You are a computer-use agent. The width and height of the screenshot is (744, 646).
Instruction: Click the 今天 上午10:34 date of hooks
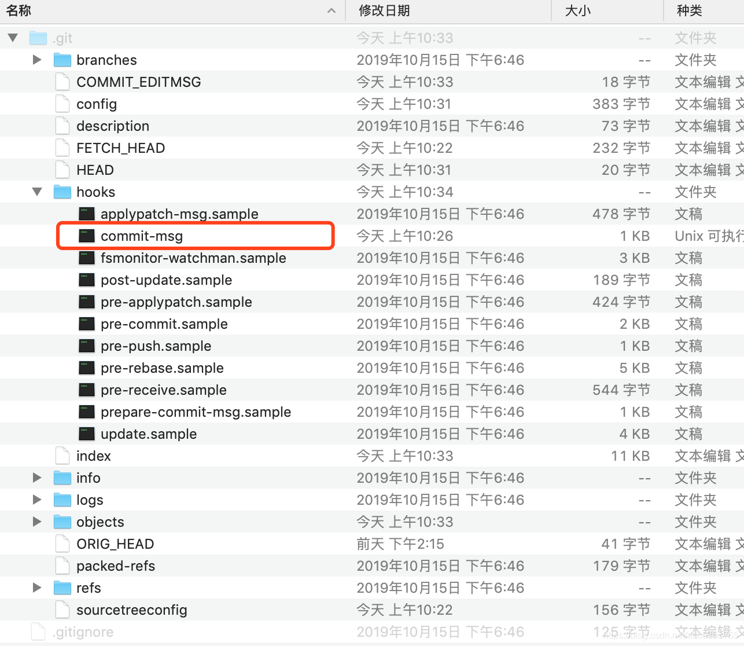tap(405, 192)
